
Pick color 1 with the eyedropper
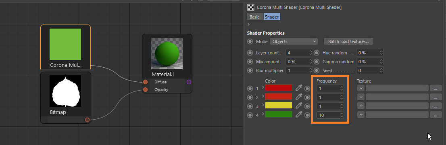pos(299,88)
